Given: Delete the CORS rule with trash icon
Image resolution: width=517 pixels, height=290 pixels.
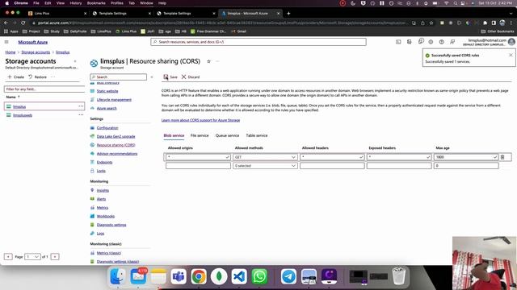Looking at the screenshot, I should coord(502,157).
